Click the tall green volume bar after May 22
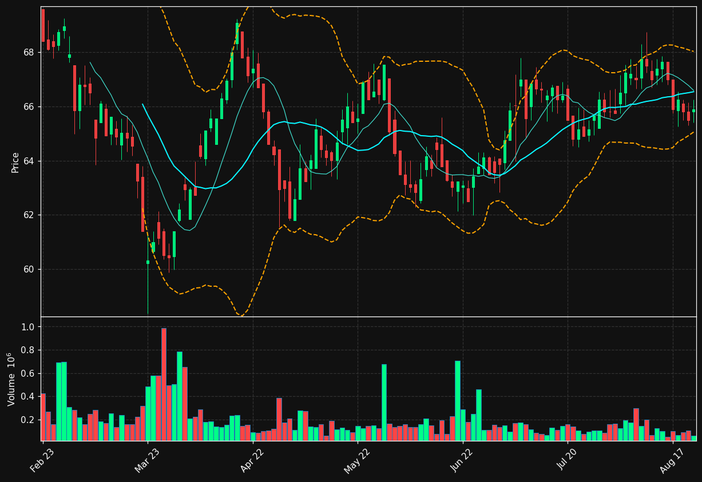 tap(384, 402)
